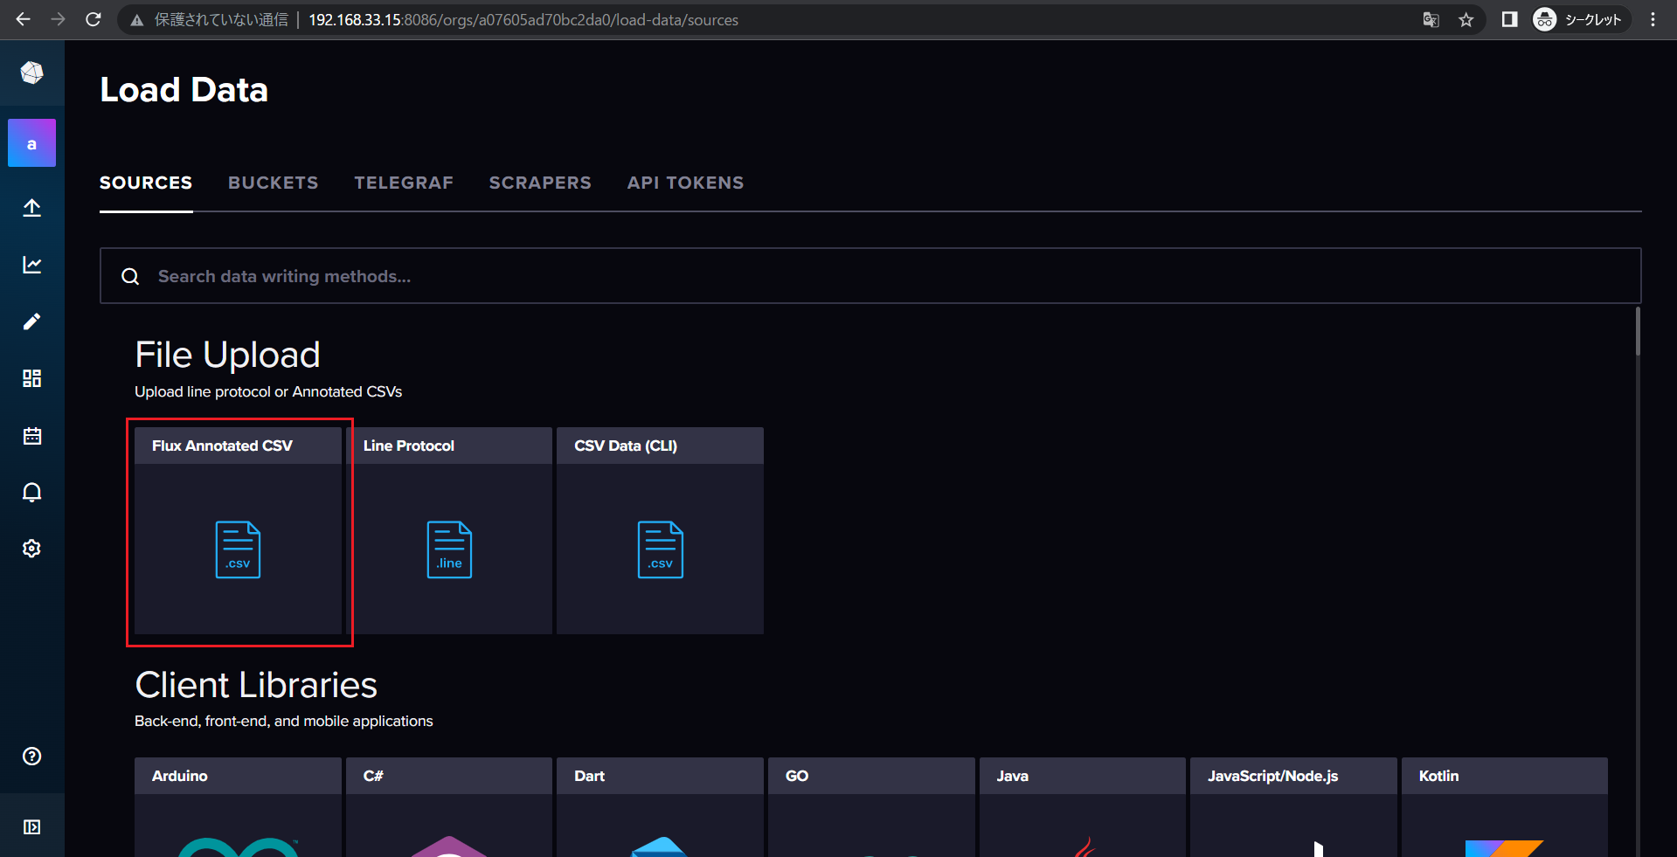Open Notebooks pencil icon in sidebar
The width and height of the screenshot is (1677, 857).
(x=31, y=321)
